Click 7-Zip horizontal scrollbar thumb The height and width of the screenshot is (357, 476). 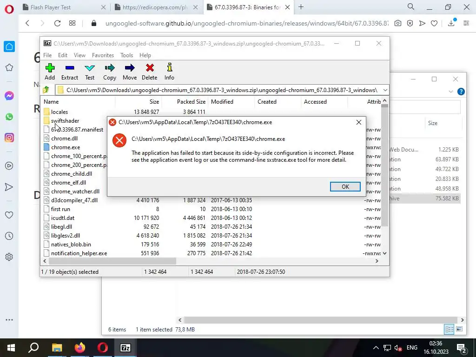[112, 261]
